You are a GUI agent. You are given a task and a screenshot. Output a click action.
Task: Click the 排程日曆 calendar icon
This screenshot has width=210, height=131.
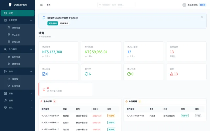[x=9, y=42]
